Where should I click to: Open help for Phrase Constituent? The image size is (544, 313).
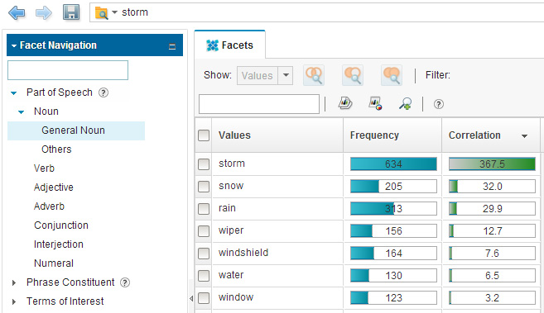[125, 282]
